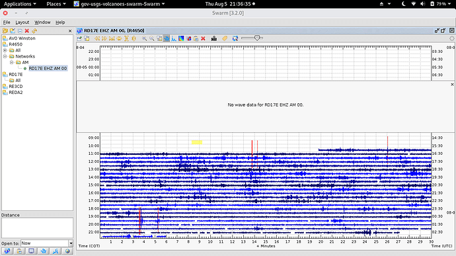This screenshot has height=256, width=456.
Task: Open the Window menu
Action: click(42, 22)
